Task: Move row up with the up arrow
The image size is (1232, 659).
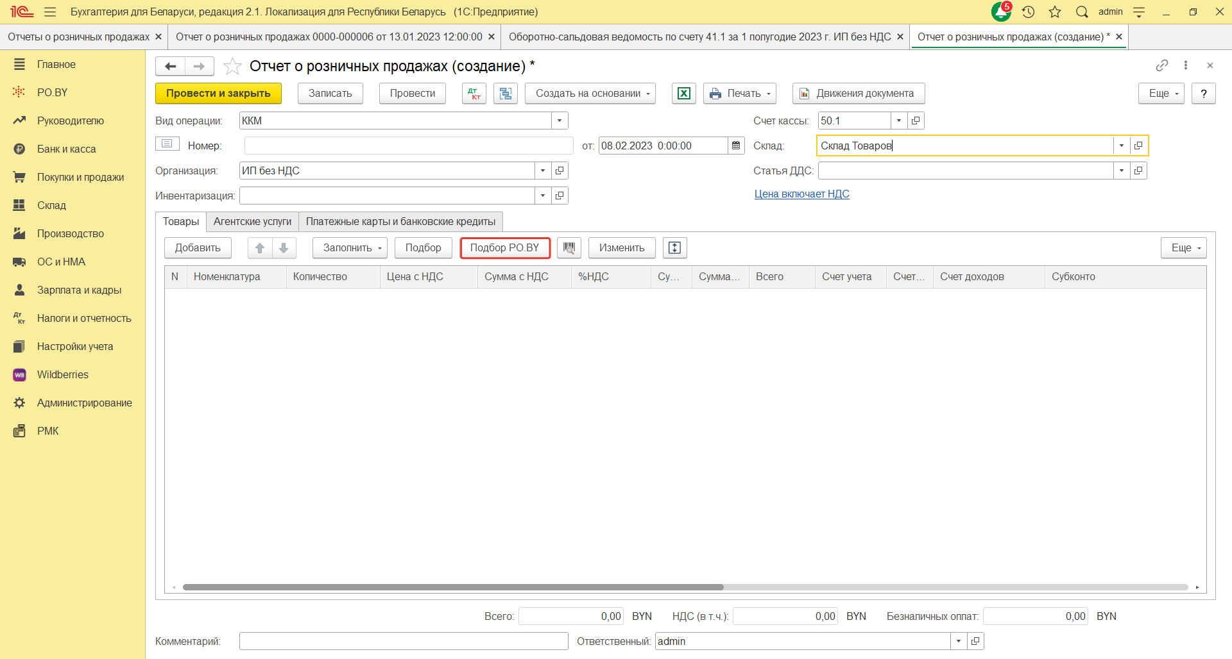Action: (x=260, y=248)
